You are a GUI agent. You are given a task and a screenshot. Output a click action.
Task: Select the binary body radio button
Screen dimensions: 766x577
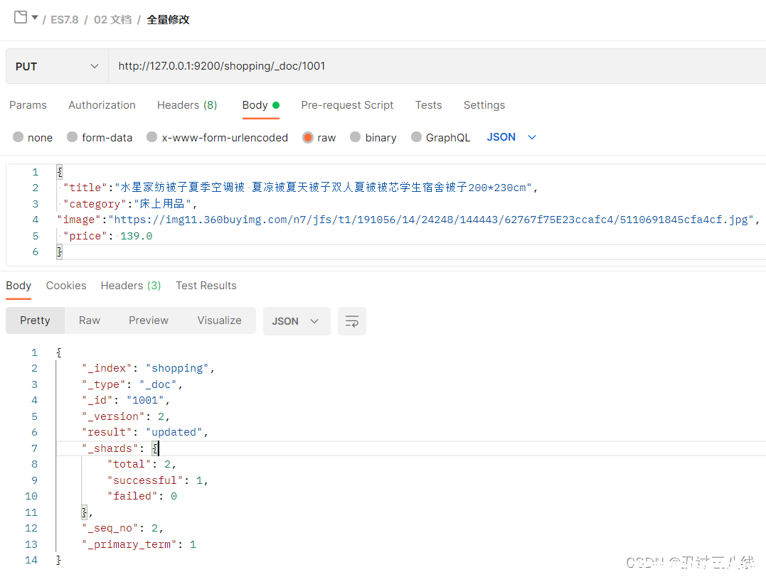[355, 137]
